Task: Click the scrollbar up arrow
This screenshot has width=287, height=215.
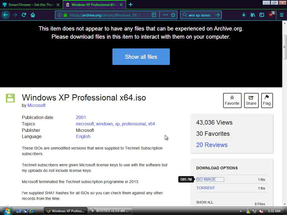Action: point(285,23)
